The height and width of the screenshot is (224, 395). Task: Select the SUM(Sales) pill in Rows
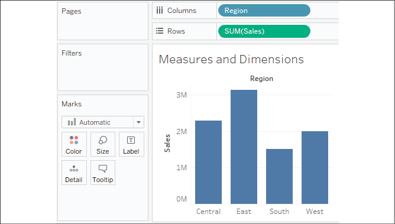point(264,31)
